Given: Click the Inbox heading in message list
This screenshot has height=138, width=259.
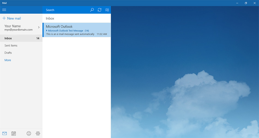Looking at the screenshot, I should pyautogui.click(x=50, y=18).
